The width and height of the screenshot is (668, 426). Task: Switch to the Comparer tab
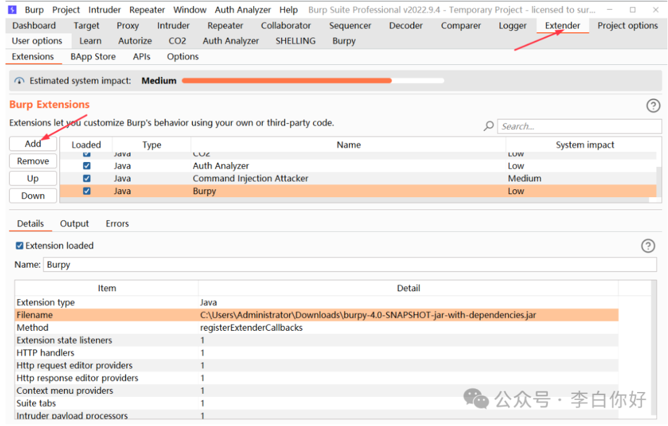[x=461, y=25]
